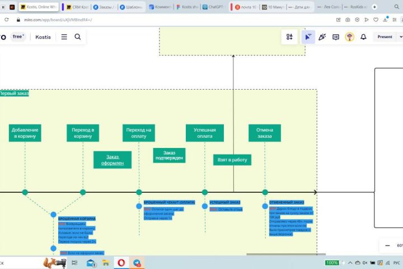
Task: Open the Kostis board title
Action: (x=43, y=37)
